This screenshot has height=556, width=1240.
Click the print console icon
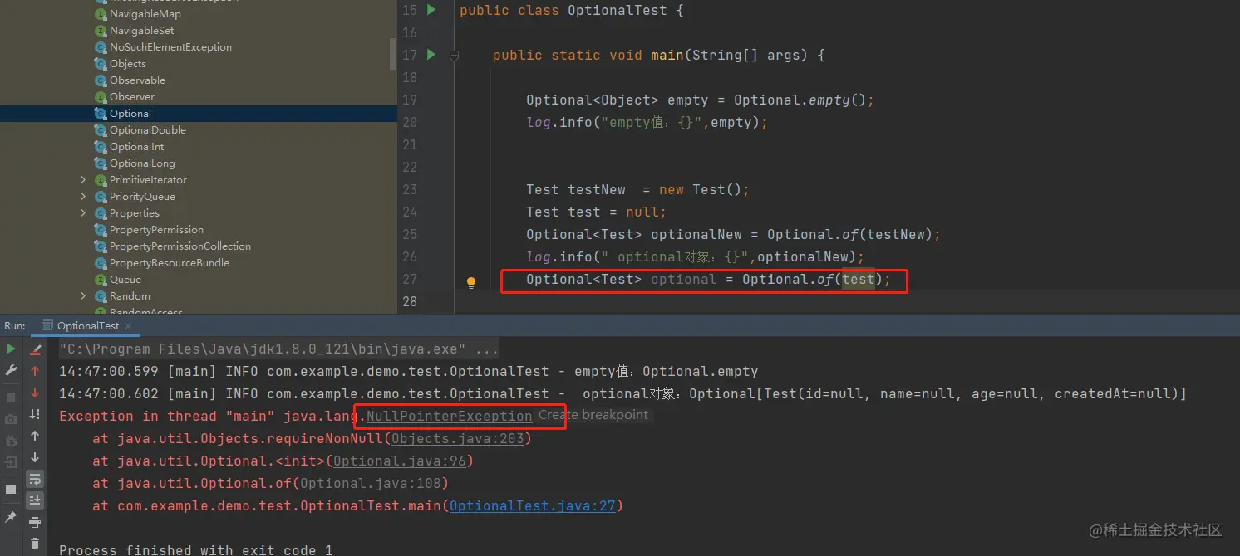point(35,522)
